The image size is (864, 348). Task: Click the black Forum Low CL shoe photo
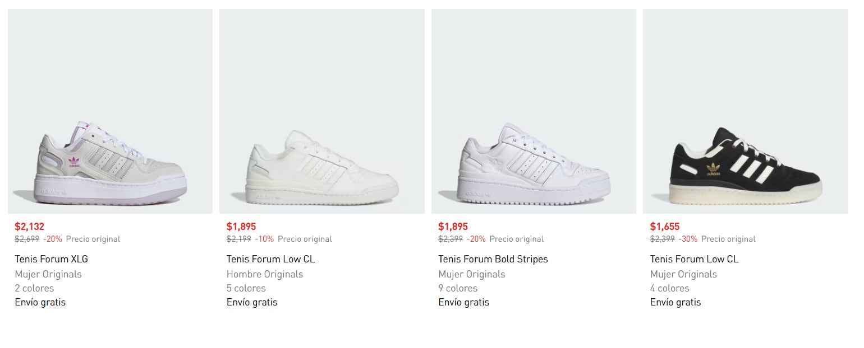(744, 110)
